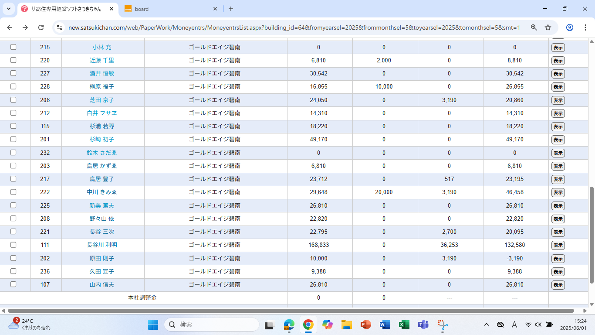Expand hidden system tray icons chevron
The height and width of the screenshot is (335, 595).
point(487,325)
